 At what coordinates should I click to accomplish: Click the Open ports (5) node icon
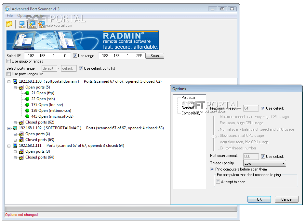coord(21,88)
